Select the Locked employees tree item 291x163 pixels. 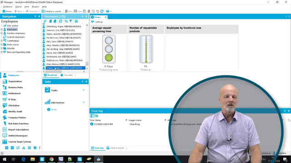pyautogui.click(x=16, y=37)
